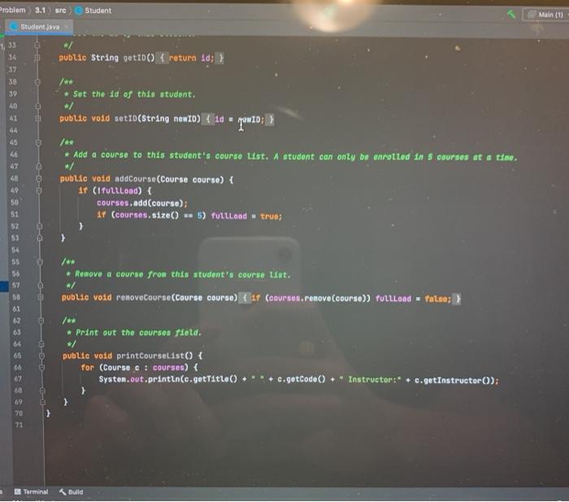
Task: Click the Java file icon on Student.java tab
Action: point(14,27)
